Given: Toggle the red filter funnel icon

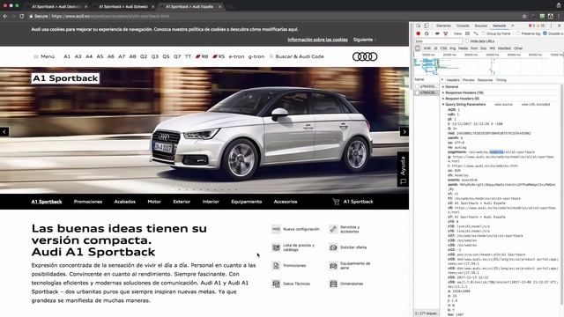Looking at the screenshot, I should point(446,33).
